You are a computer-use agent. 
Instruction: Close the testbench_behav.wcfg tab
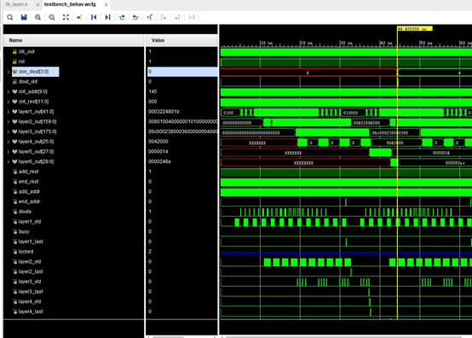tap(106, 5)
